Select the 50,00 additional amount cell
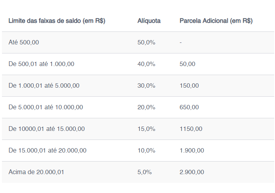The height and width of the screenshot is (193, 275). click(x=187, y=64)
